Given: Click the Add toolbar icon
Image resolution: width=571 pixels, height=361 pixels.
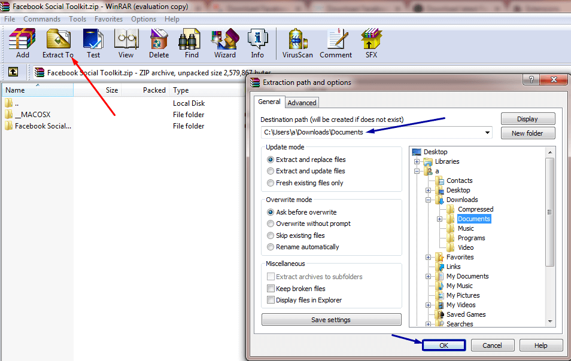Looking at the screenshot, I should point(22,39).
